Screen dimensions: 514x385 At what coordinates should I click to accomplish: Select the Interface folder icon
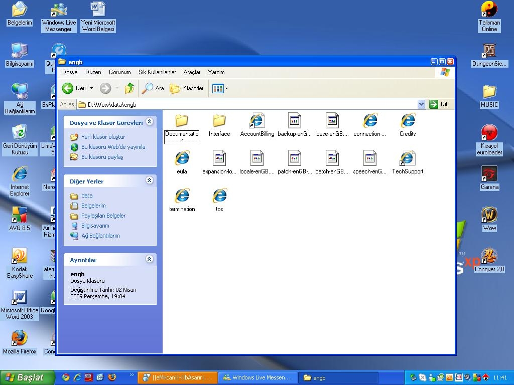[x=219, y=121]
